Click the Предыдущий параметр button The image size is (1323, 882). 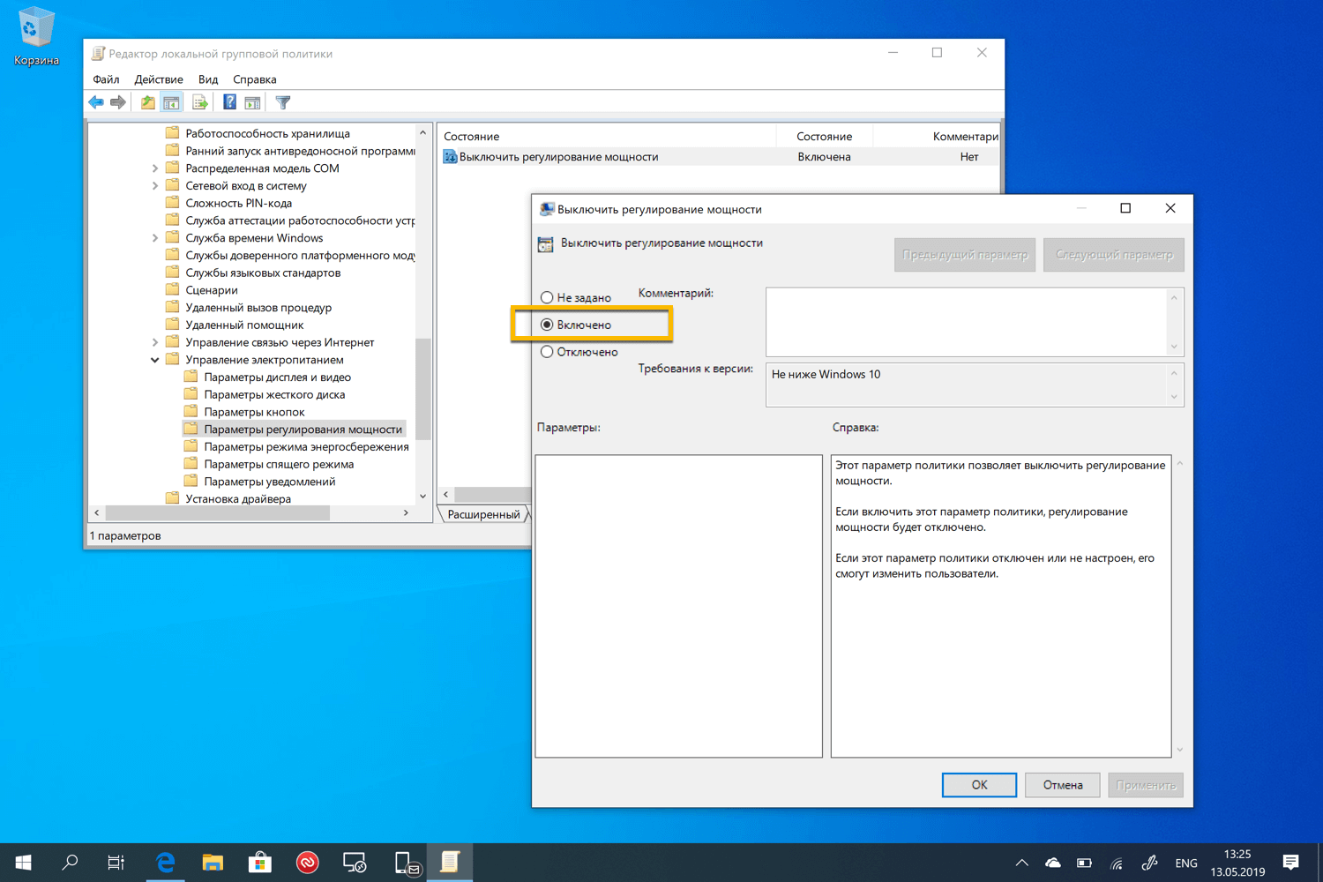[965, 255]
